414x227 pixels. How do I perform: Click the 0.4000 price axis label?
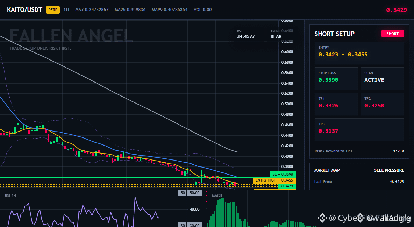point(287,156)
